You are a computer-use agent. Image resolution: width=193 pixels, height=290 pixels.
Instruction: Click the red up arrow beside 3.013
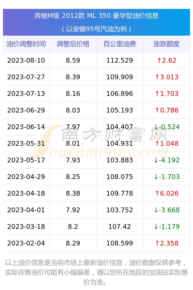157,77
